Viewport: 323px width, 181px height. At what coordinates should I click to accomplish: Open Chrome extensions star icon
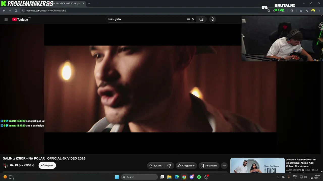coord(292,11)
